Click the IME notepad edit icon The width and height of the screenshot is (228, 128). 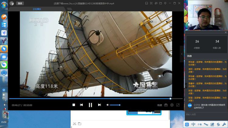click(x=212, y=124)
